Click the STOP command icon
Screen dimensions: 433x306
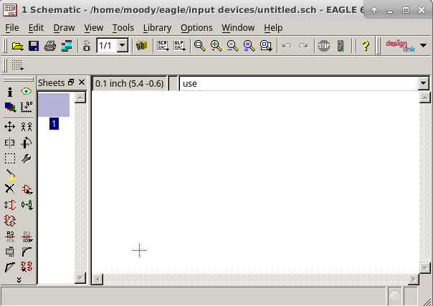(x=324, y=46)
